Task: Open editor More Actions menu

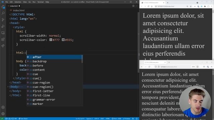Action: pos(137,6)
